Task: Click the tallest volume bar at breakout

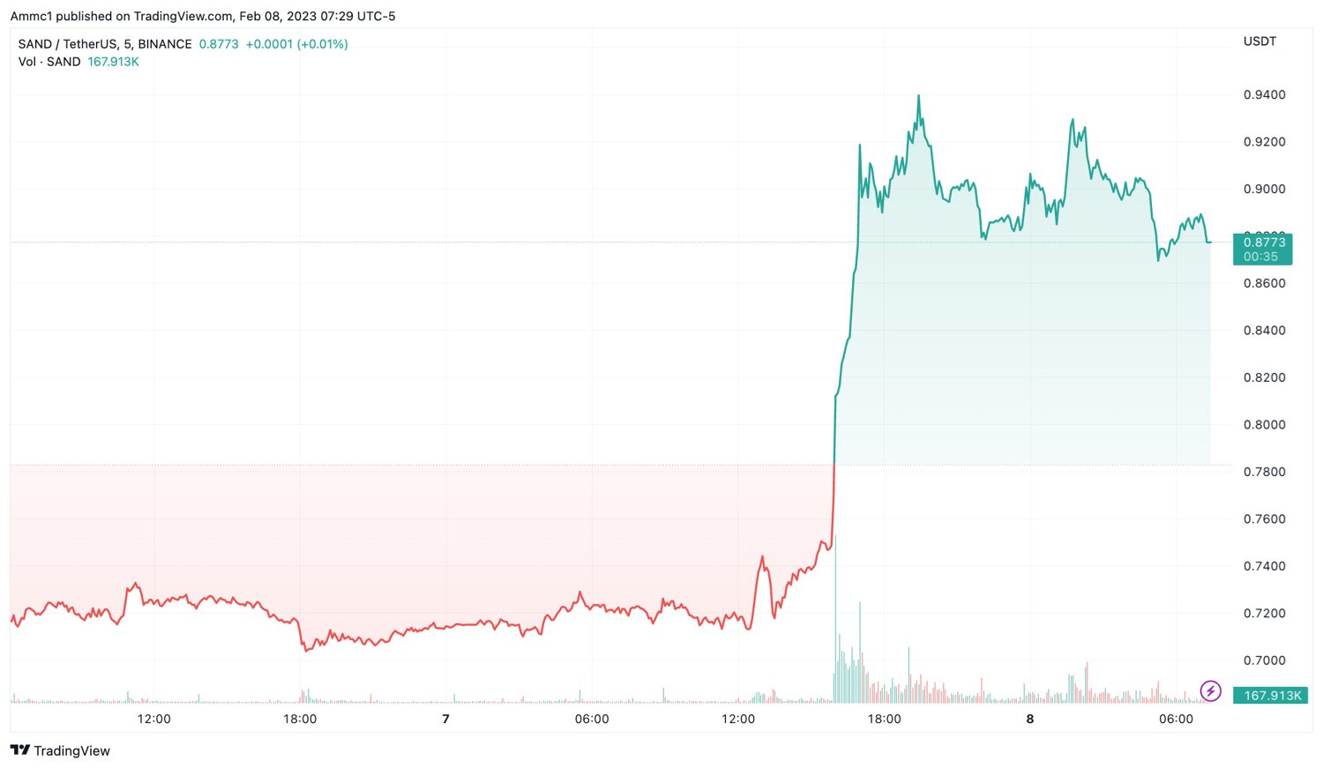Action: [x=834, y=618]
